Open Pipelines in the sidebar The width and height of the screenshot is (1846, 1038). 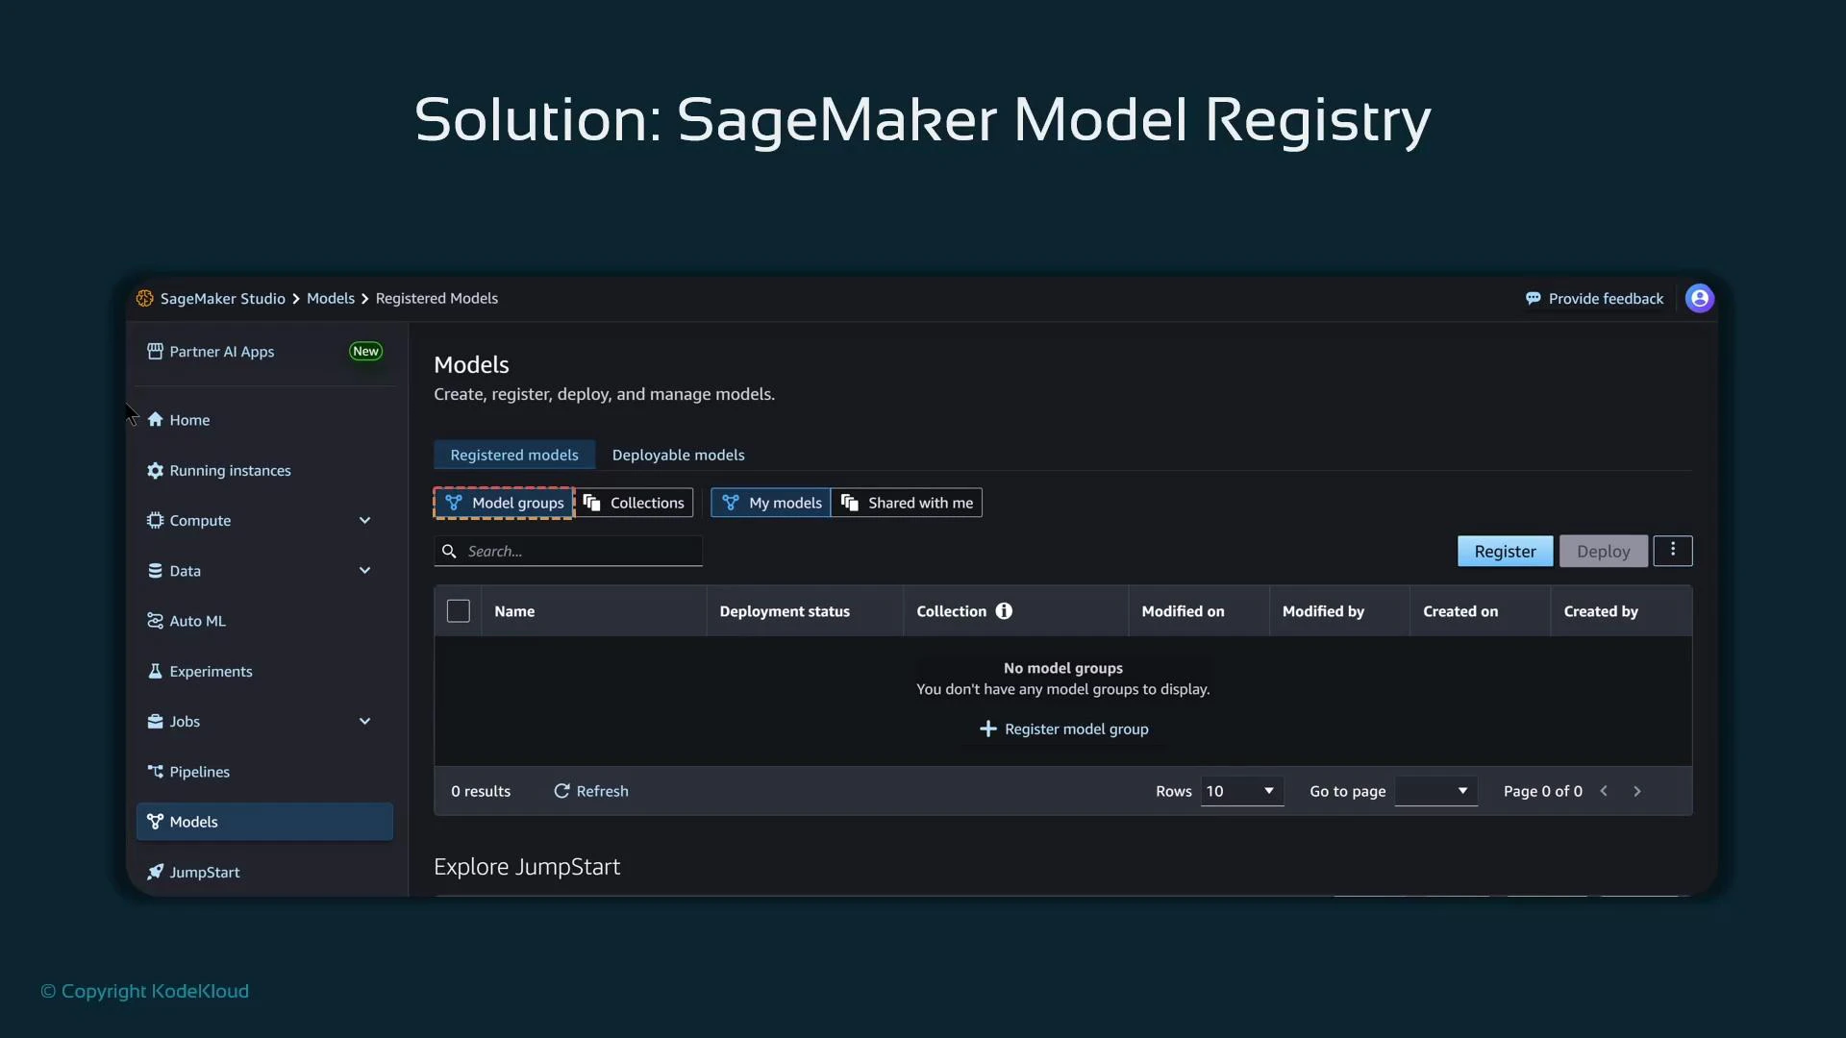point(199,771)
